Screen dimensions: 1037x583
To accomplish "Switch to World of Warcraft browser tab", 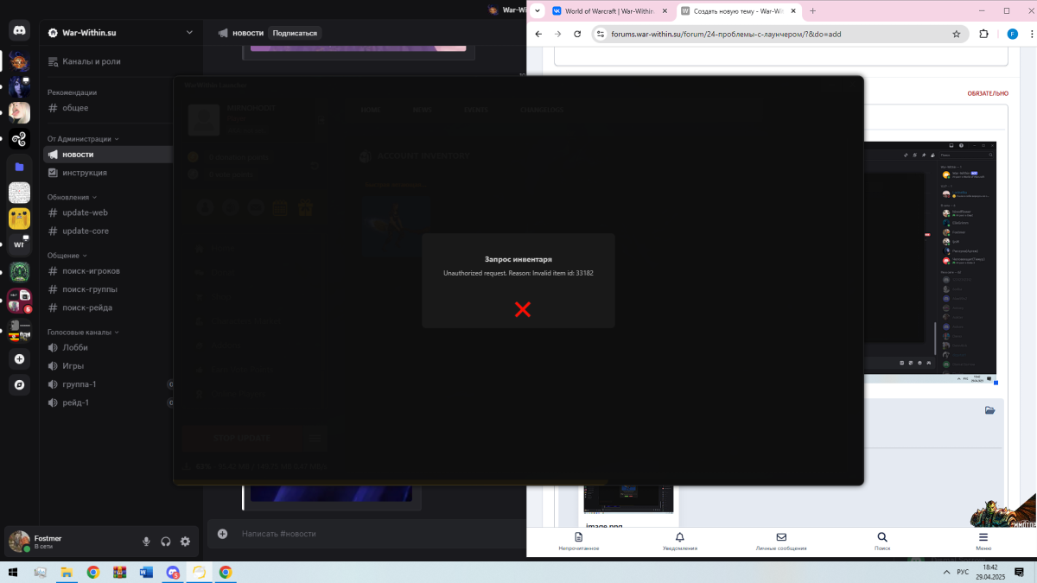I will click(610, 11).
